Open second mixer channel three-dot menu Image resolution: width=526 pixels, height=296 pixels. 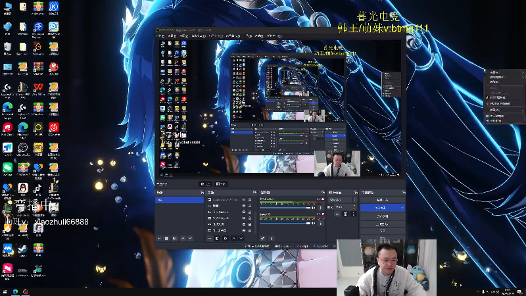[320, 223]
